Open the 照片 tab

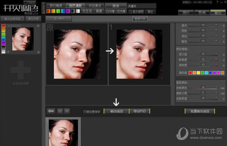tap(186, 12)
